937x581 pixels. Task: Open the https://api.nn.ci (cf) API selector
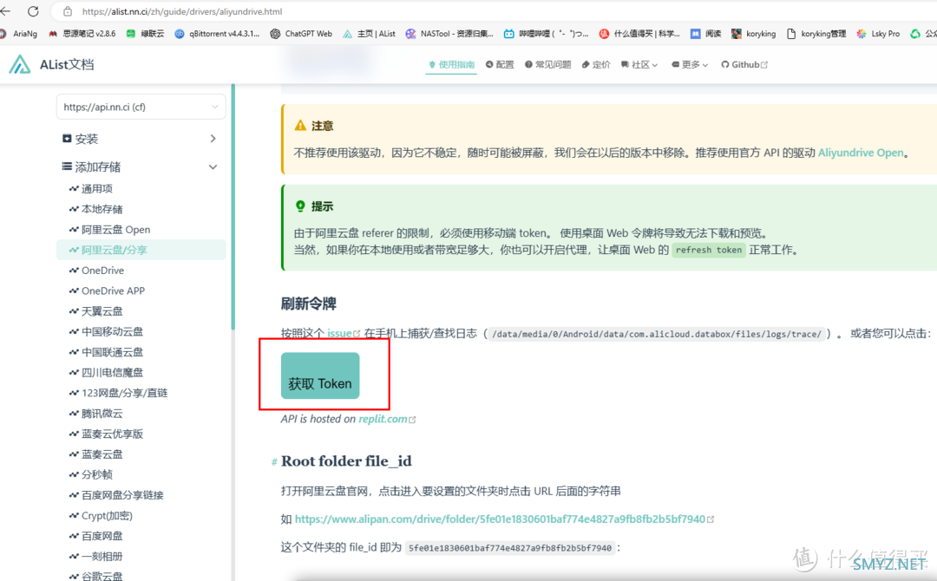pyautogui.click(x=141, y=107)
